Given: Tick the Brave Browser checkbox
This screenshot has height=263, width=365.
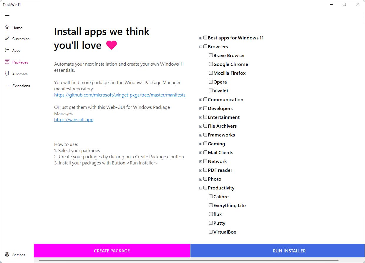Looking at the screenshot, I should point(211,55).
